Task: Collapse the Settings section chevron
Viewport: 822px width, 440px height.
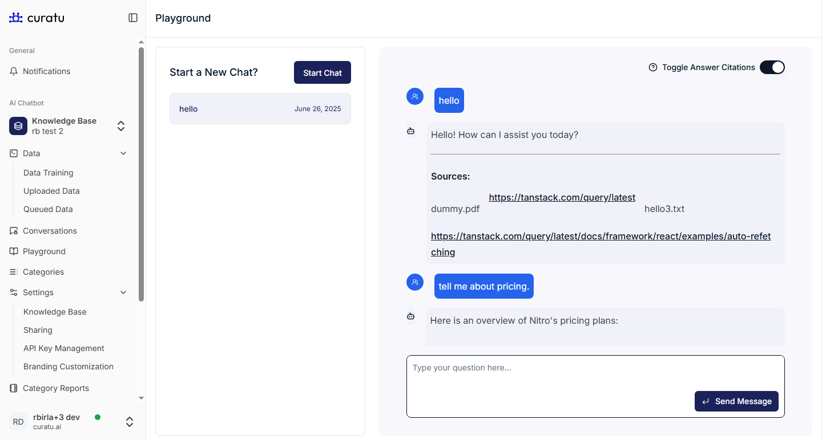Action: pyautogui.click(x=123, y=292)
